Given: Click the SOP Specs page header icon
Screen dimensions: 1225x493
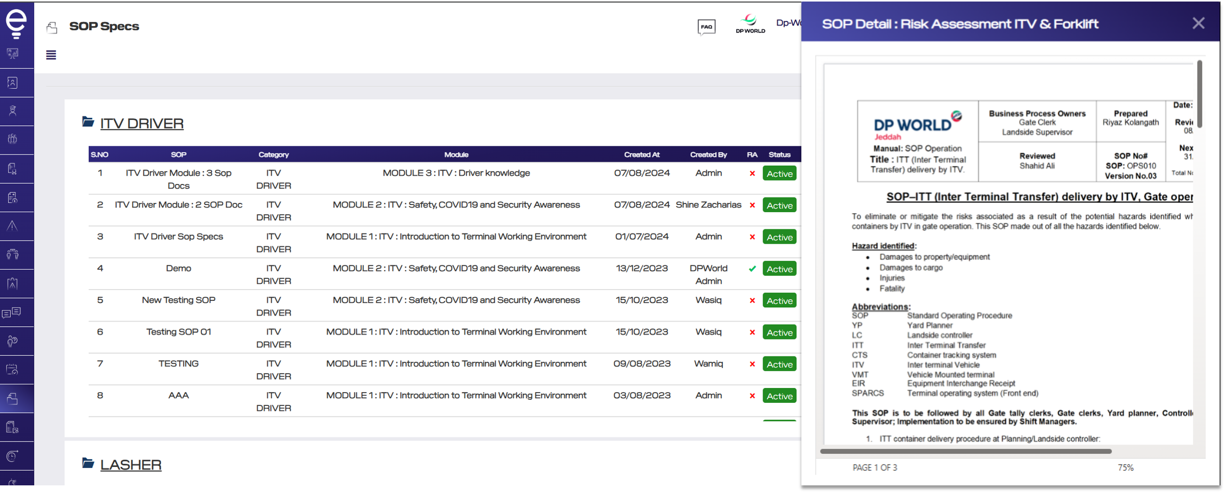Looking at the screenshot, I should click(51, 27).
